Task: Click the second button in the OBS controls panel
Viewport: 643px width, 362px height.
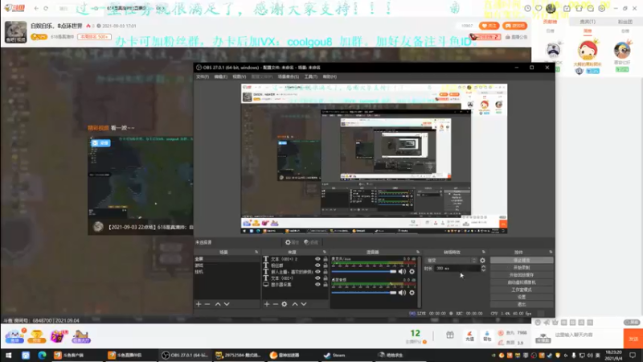Action: (x=522, y=268)
